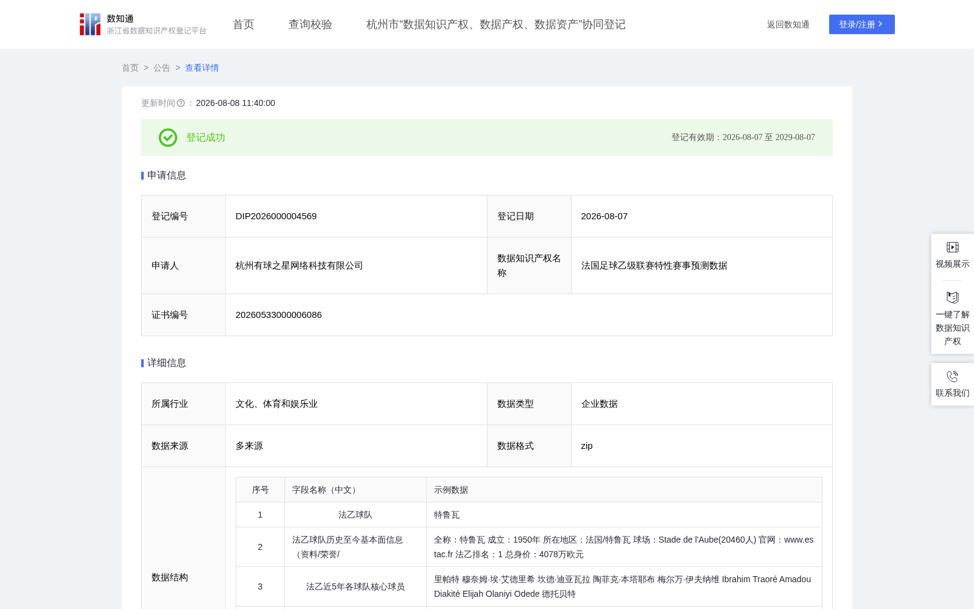Image resolution: width=974 pixels, height=609 pixels.
Task: Click the 证书编号 label cell
Action: (x=184, y=315)
